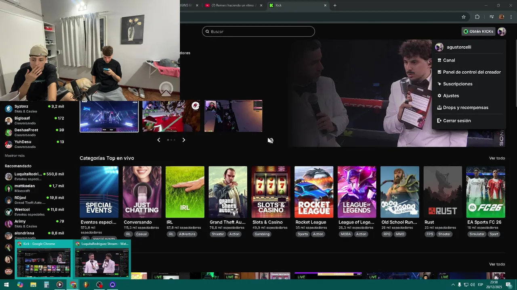Open Slots & Casino category card

pyautogui.click(x=271, y=192)
